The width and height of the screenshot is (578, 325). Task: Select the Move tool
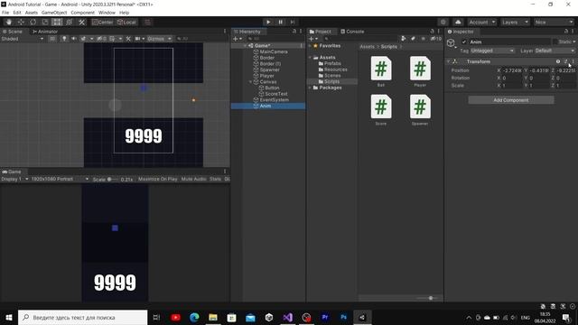pyautogui.click(x=21, y=22)
